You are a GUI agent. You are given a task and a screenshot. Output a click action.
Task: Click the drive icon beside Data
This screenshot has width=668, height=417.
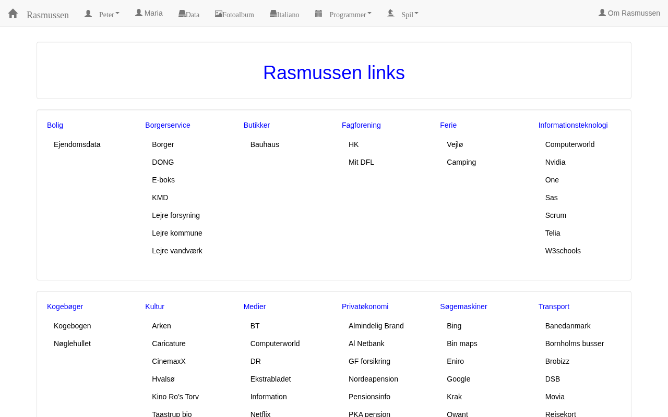[182, 14]
